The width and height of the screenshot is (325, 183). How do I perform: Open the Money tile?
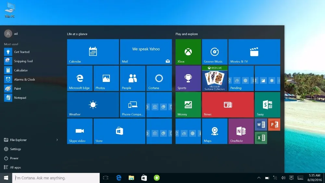pyautogui.click(x=188, y=105)
